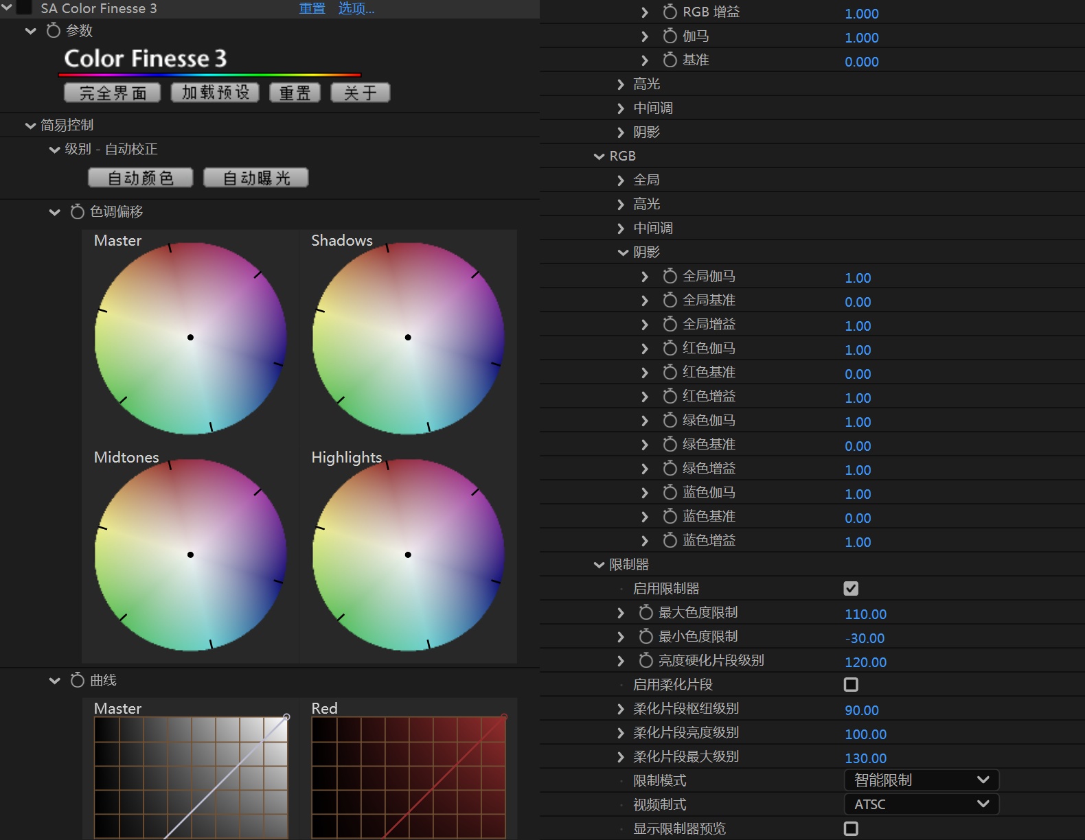Viewport: 1085px width, 840px height.
Task: Toggle stopwatch for RGB 增益
Action: point(670,12)
